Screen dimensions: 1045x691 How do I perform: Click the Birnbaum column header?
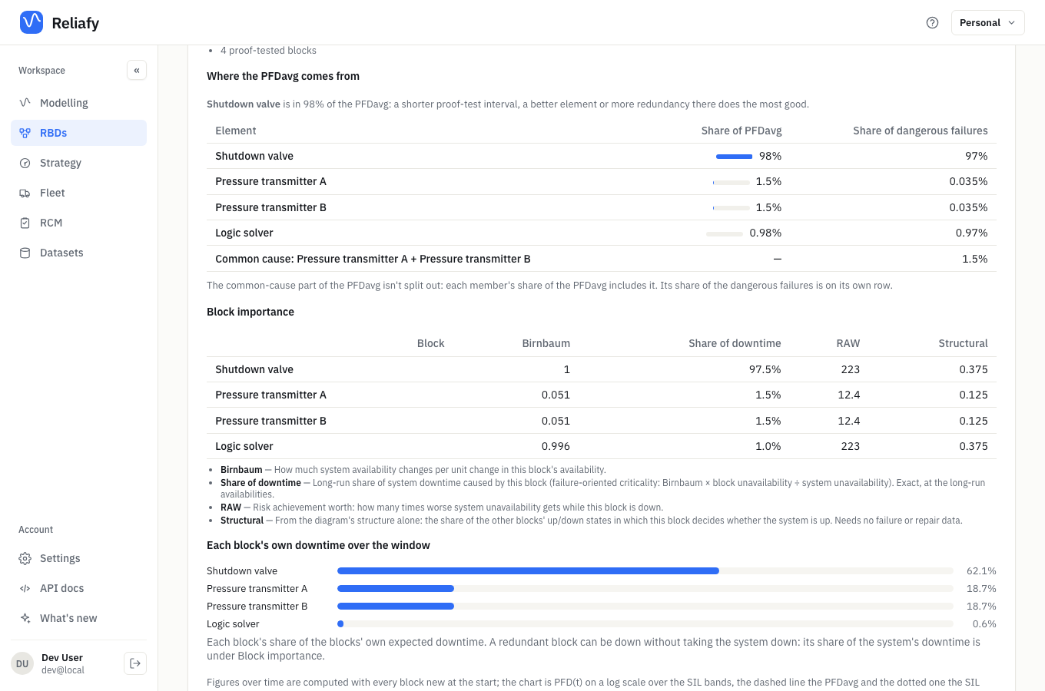tap(546, 343)
